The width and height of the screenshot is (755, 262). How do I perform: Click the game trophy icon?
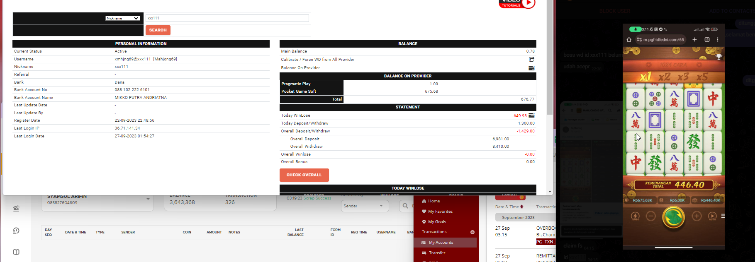click(719, 57)
